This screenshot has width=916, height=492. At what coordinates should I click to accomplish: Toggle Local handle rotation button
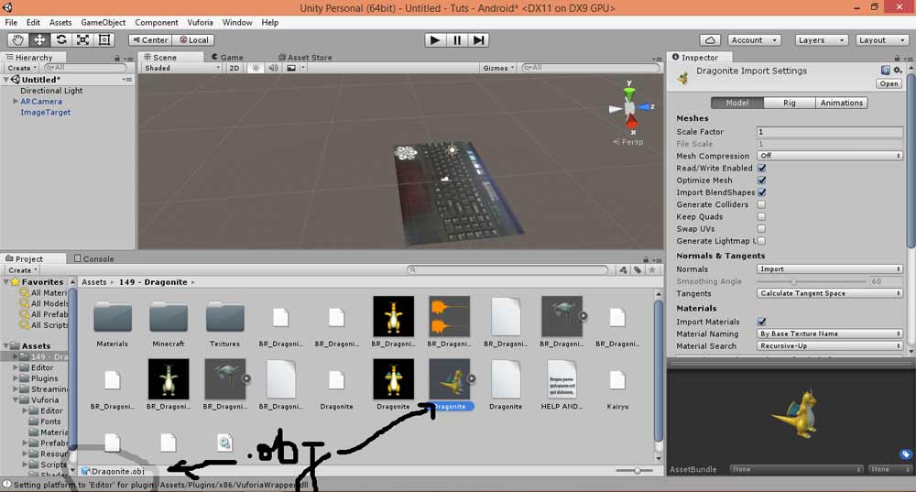click(193, 40)
